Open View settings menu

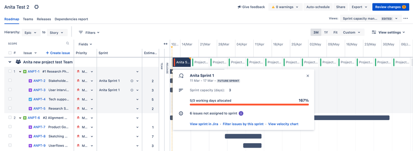[388, 32]
